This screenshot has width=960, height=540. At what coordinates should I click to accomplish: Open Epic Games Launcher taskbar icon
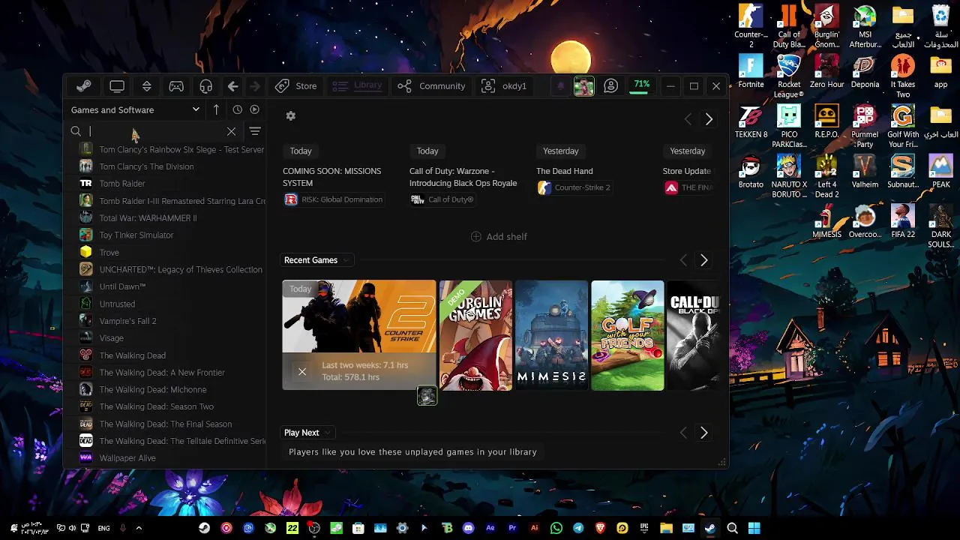coord(644,528)
